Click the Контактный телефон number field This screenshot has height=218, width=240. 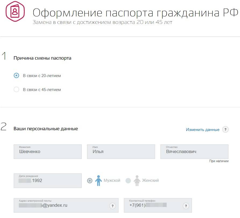tap(153, 206)
